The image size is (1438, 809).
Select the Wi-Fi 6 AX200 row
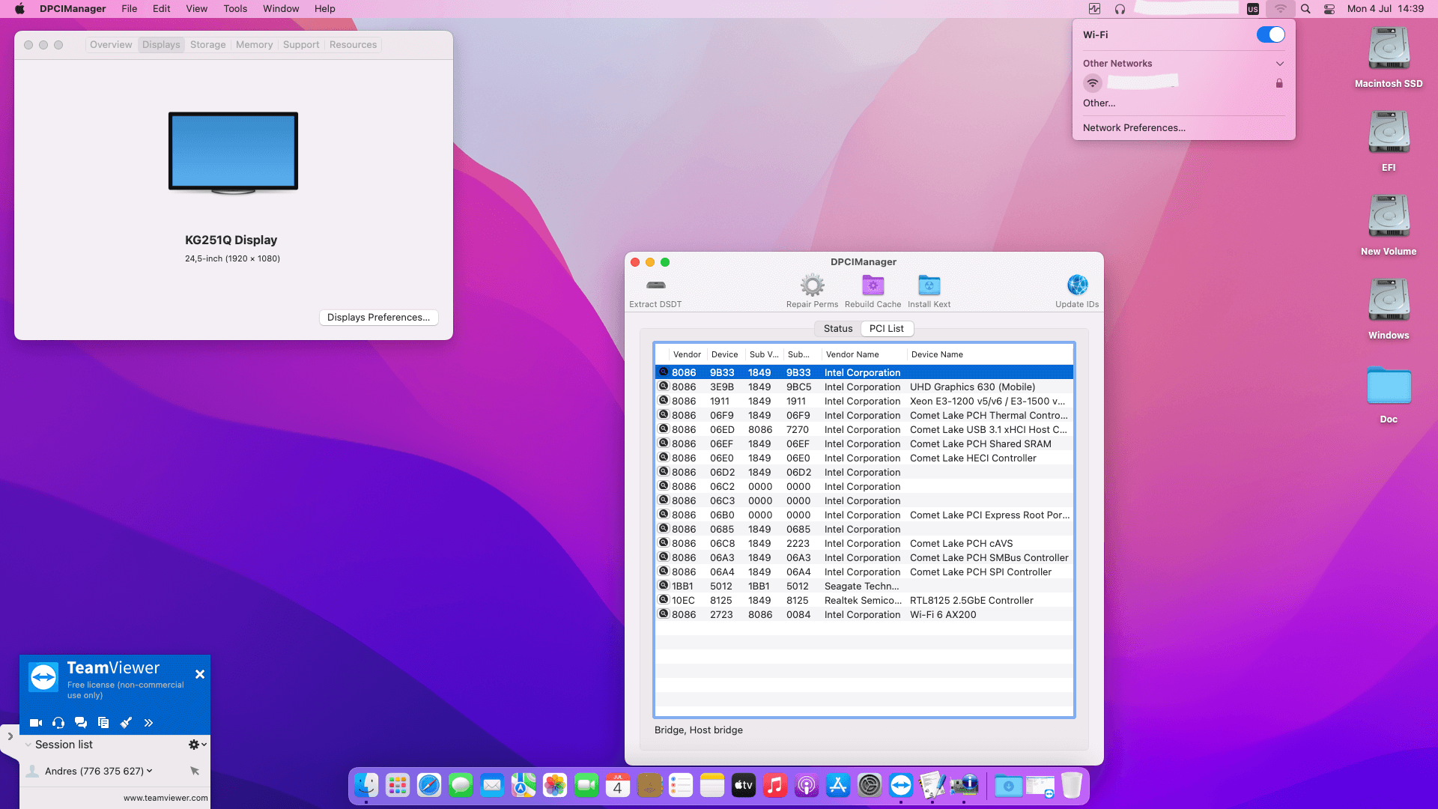(x=864, y=615)
